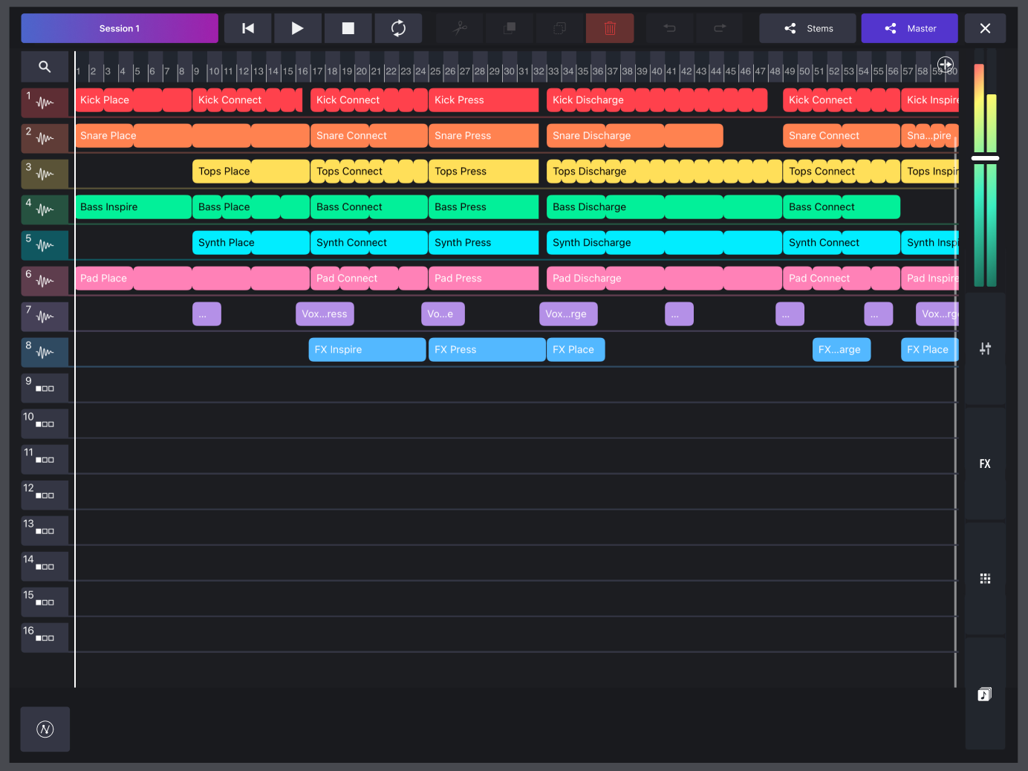Click the Novation logo button
The width and height of the screenshot is (1028, 771).
(x=45, y=729)
